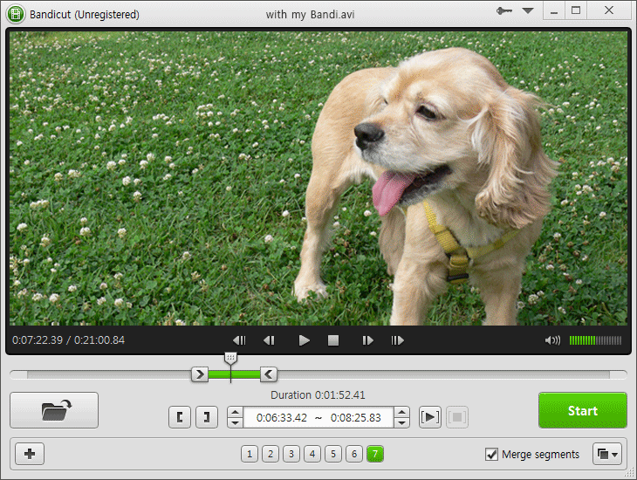The width and height of the screenshot is (637, 480).
Task: Switch to segment 7 tab
Action: pyautogui.click(x=375, y=454)
